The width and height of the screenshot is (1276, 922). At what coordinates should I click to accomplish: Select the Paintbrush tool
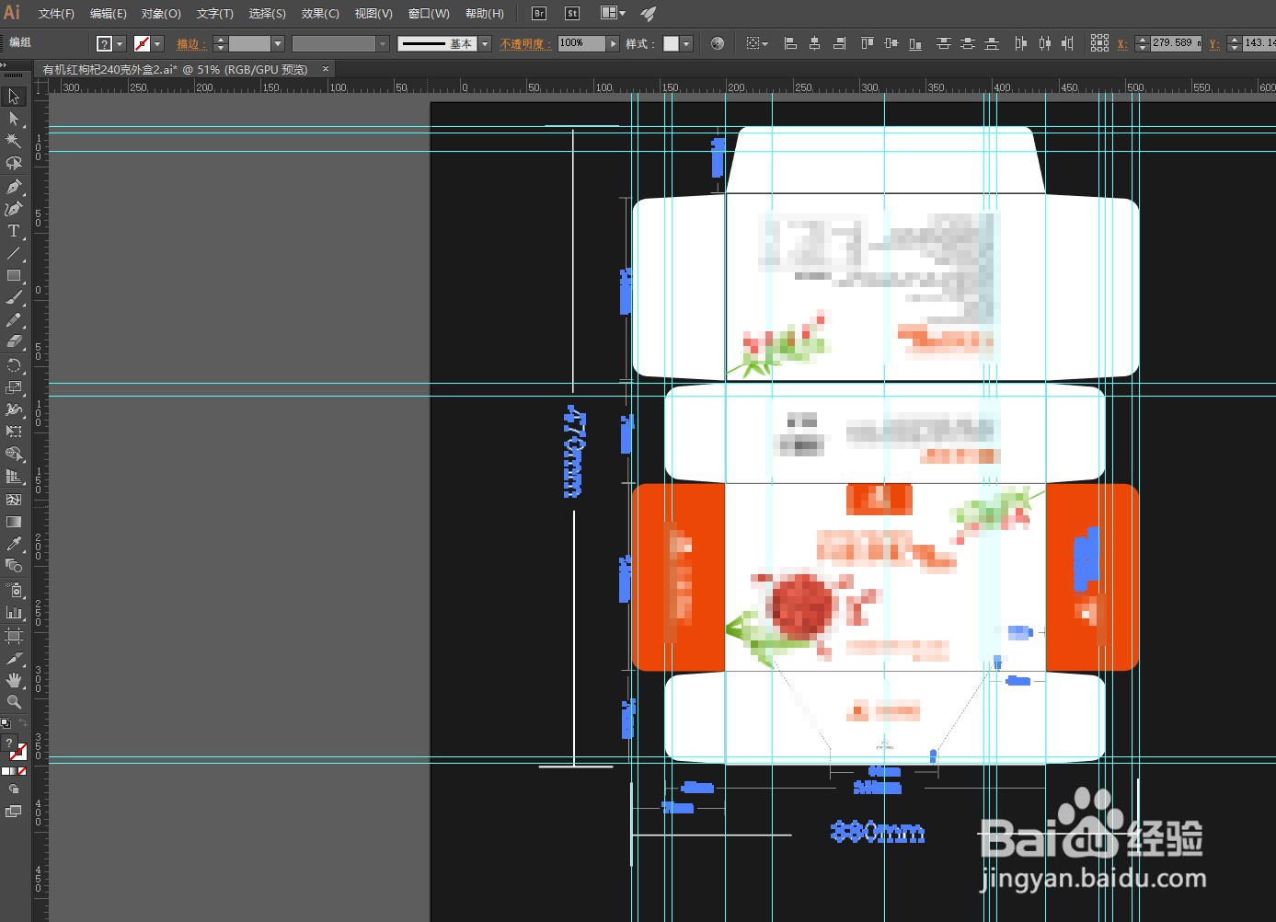click(14, 298)
